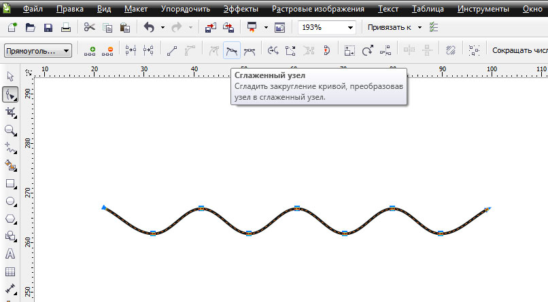The image size is (548, 302).
Task: Cut the selection with the scissors icon
Action: pyautogui.click(x=90, y=27)
